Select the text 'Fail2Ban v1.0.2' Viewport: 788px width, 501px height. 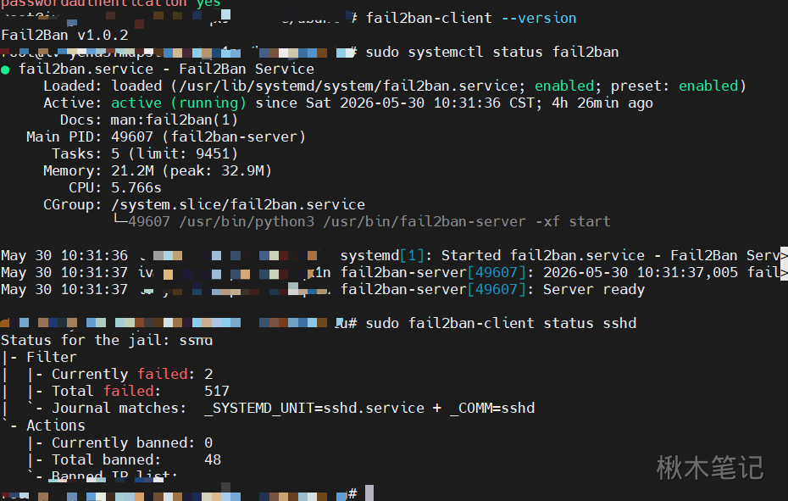click(x=65, y=36)
